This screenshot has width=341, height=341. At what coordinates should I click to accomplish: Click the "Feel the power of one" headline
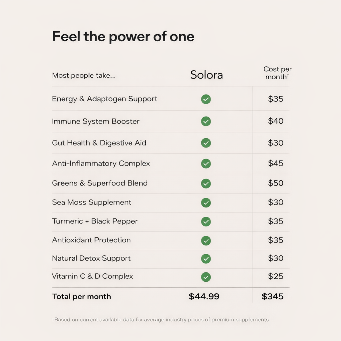coord(123,37)
